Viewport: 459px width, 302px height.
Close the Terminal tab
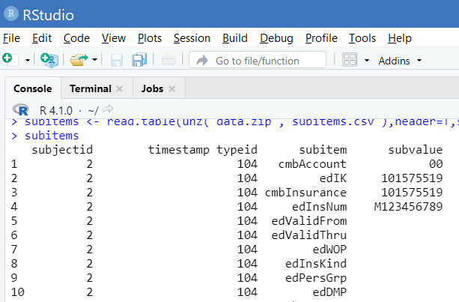click(x=120, y=89)
